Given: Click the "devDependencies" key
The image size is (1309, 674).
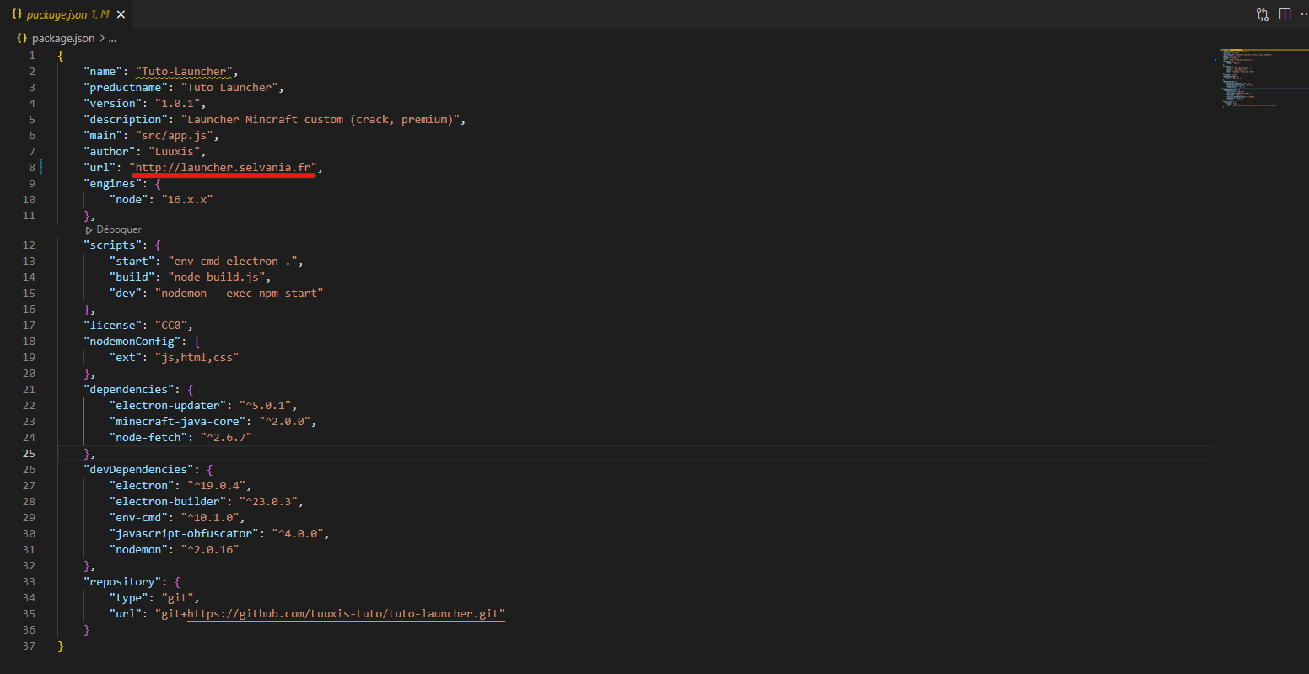Looking at the screenshot, I should click(138, 470).
